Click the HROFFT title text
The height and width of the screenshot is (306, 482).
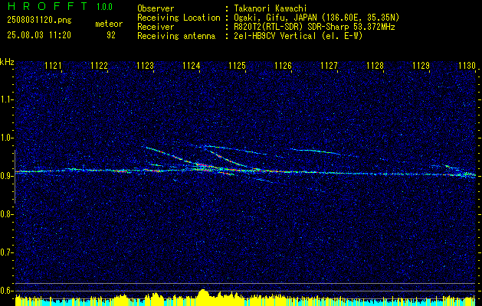[47, 6]
